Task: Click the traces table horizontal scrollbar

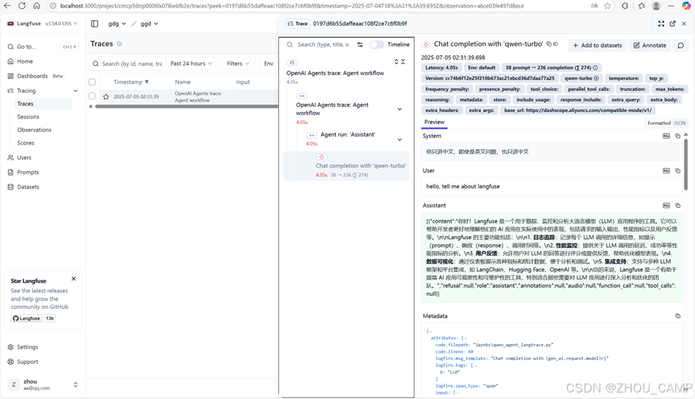Action: click(186, 106)
